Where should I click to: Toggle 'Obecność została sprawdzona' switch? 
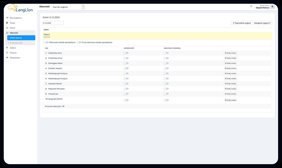46,42
